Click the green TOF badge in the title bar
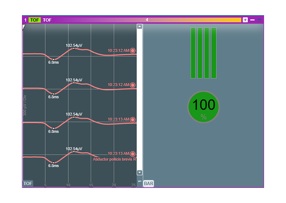Image resolution: width=286 pixels, height=203 pixels. 35,20
